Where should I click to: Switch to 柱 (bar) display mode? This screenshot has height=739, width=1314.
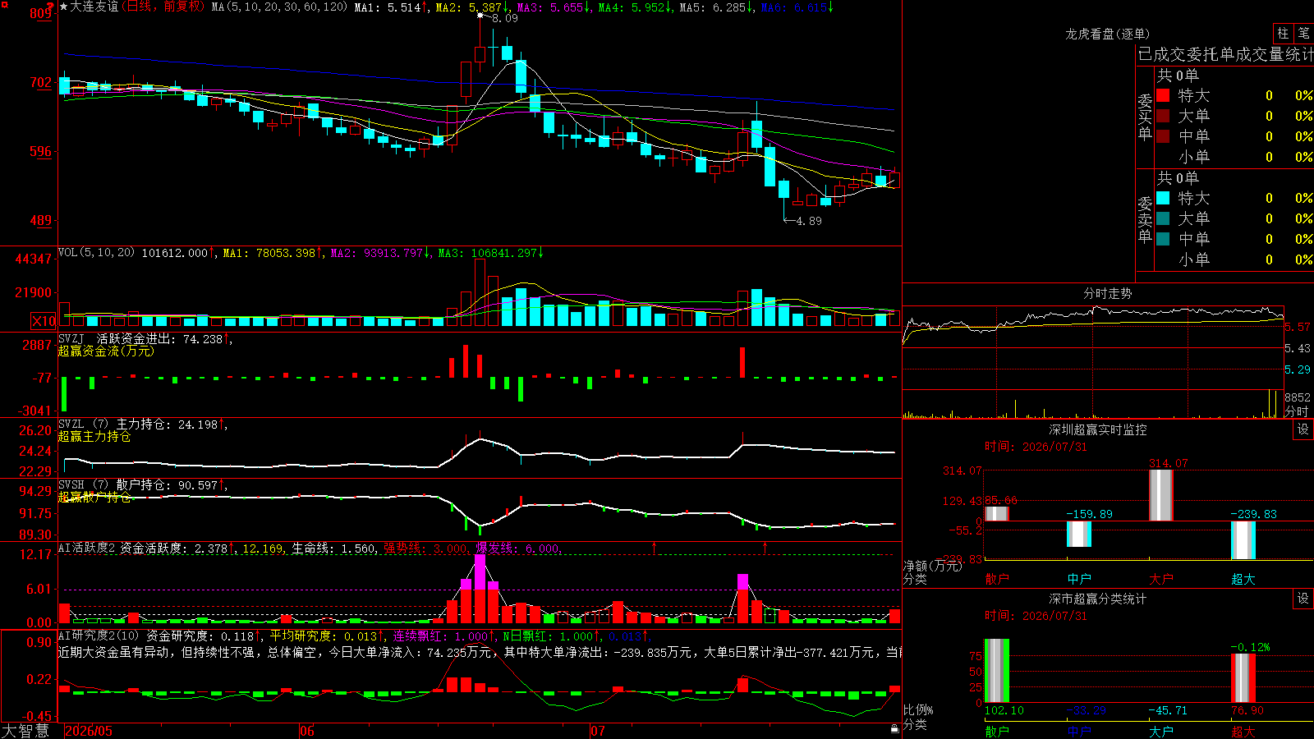pyautogui.click(x=1283, y=34)
